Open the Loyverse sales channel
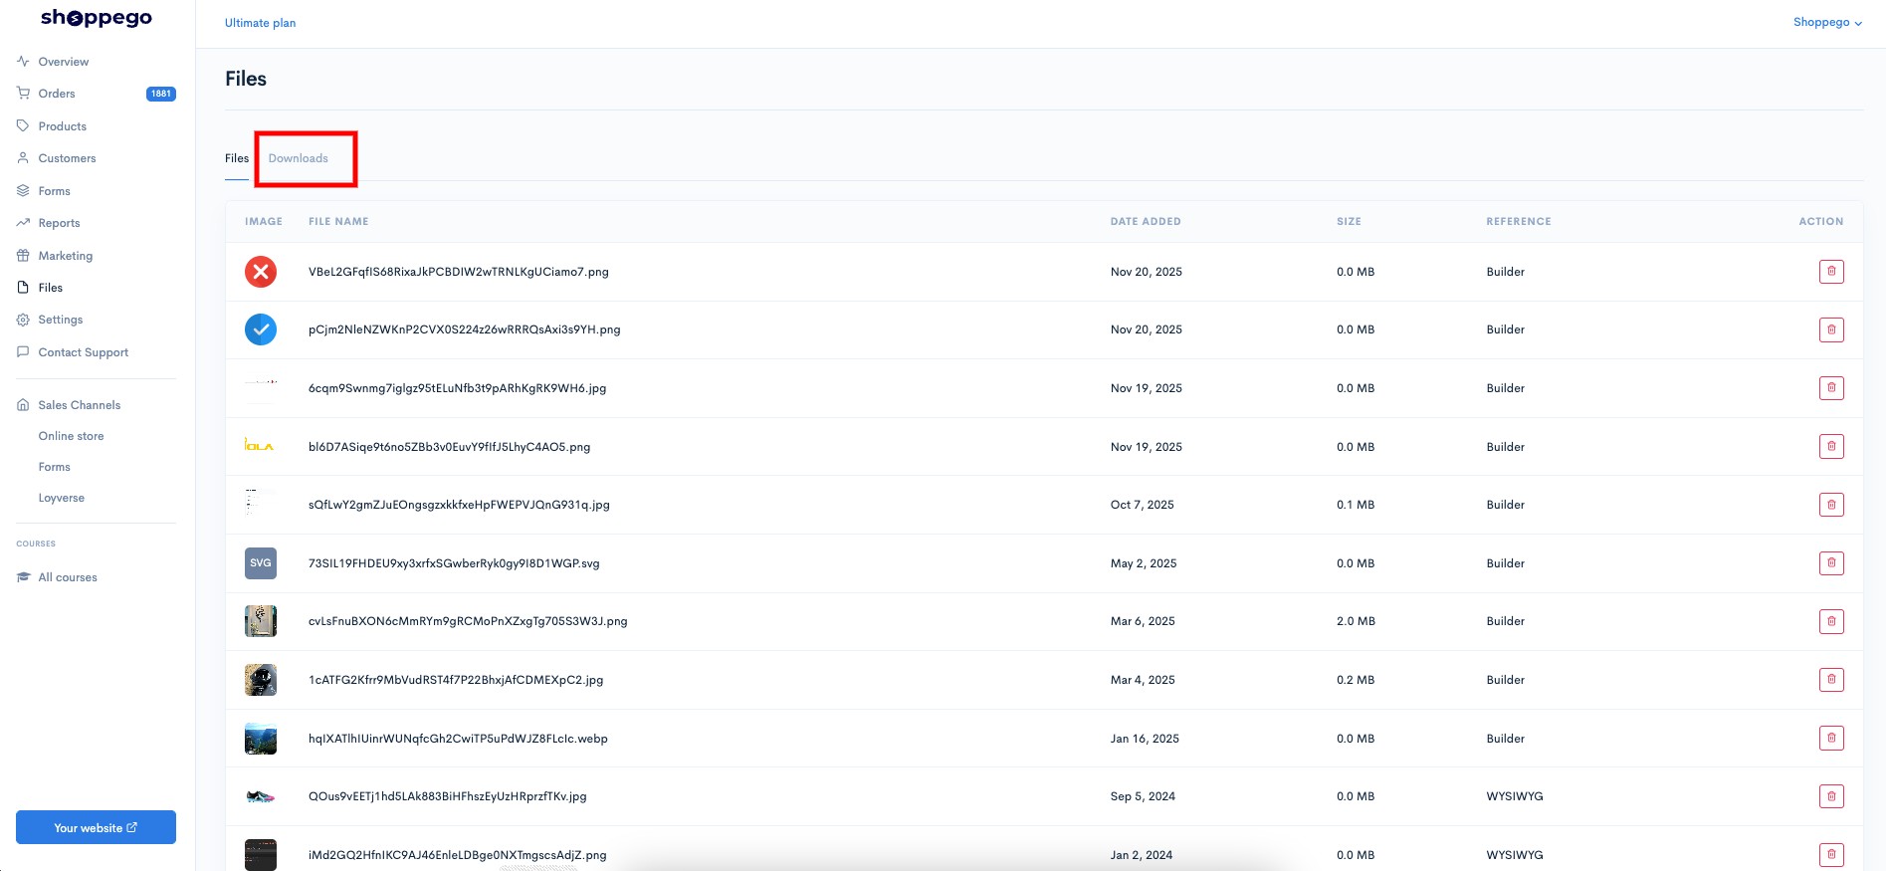This screenshot has width=1886, height=871. coord(62,498)
